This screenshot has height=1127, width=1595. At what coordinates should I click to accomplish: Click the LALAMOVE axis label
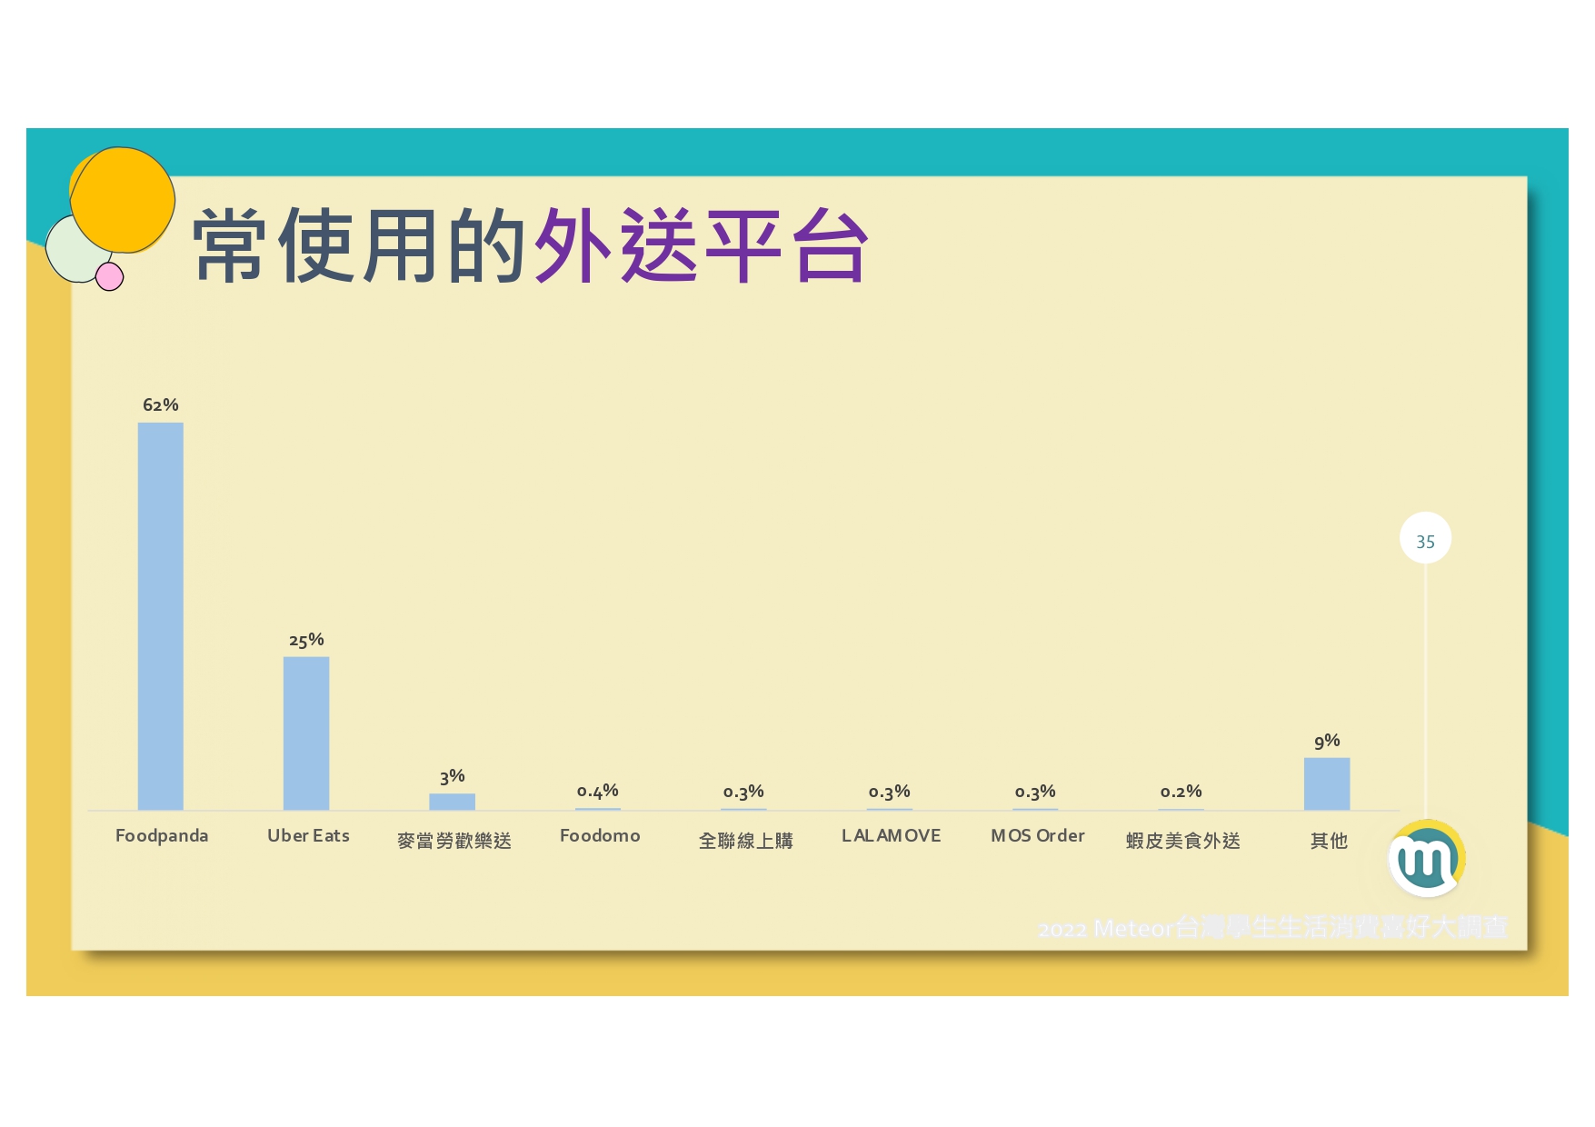[x=892, y=835]
